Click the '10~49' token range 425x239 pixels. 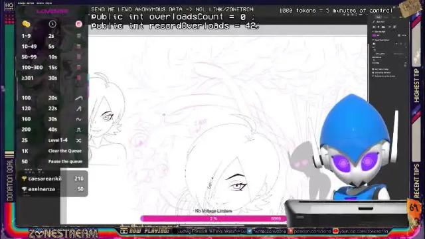tap(29, 46)
